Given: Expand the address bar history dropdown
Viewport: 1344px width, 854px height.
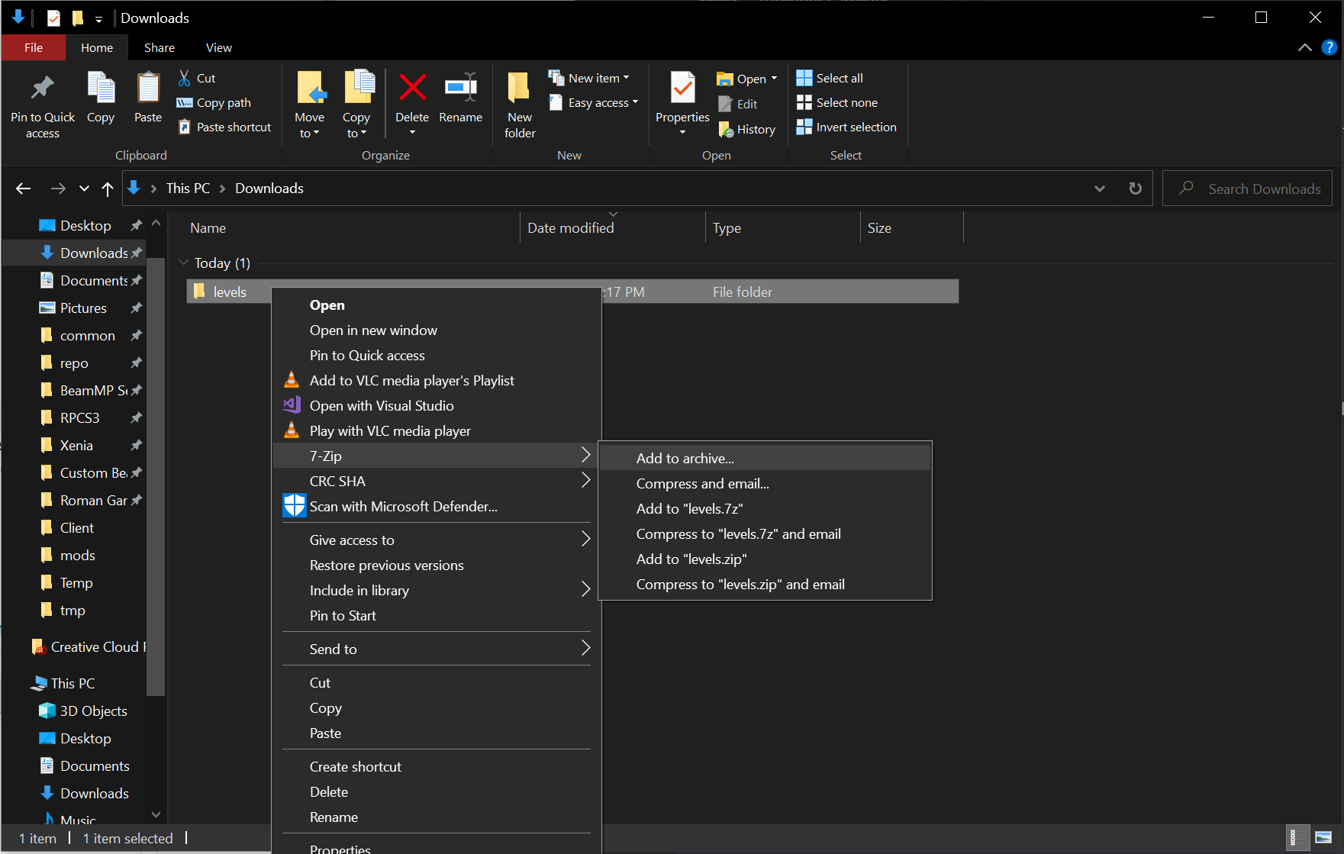Looking at the screenshot, I should click(1099, 189).
